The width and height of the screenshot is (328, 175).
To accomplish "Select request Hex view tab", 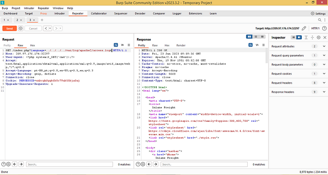I will click(32, 45).
